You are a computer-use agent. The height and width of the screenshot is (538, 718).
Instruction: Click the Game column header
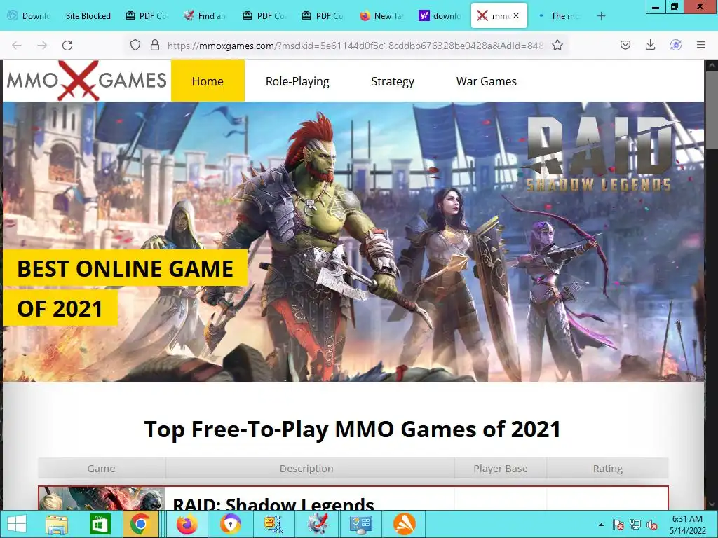[x=101, y=469]
